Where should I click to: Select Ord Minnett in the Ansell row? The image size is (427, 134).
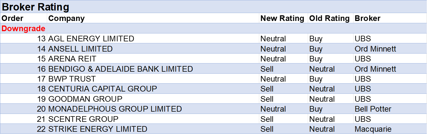375,49
